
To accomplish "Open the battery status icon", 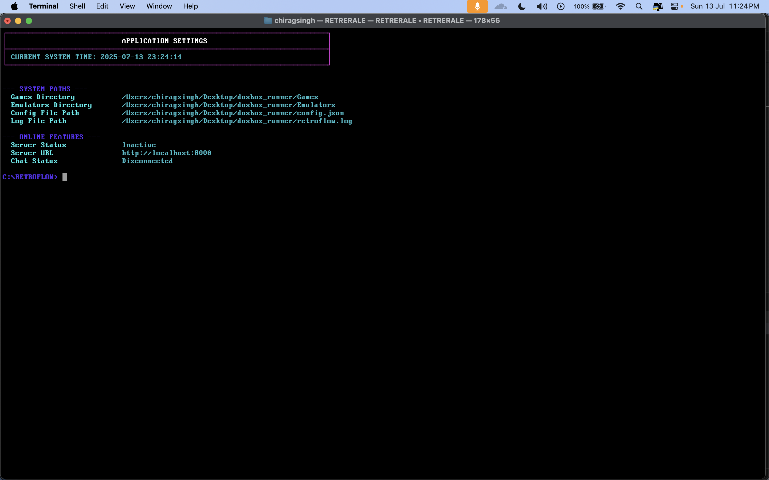I will [x=598, y=6].
